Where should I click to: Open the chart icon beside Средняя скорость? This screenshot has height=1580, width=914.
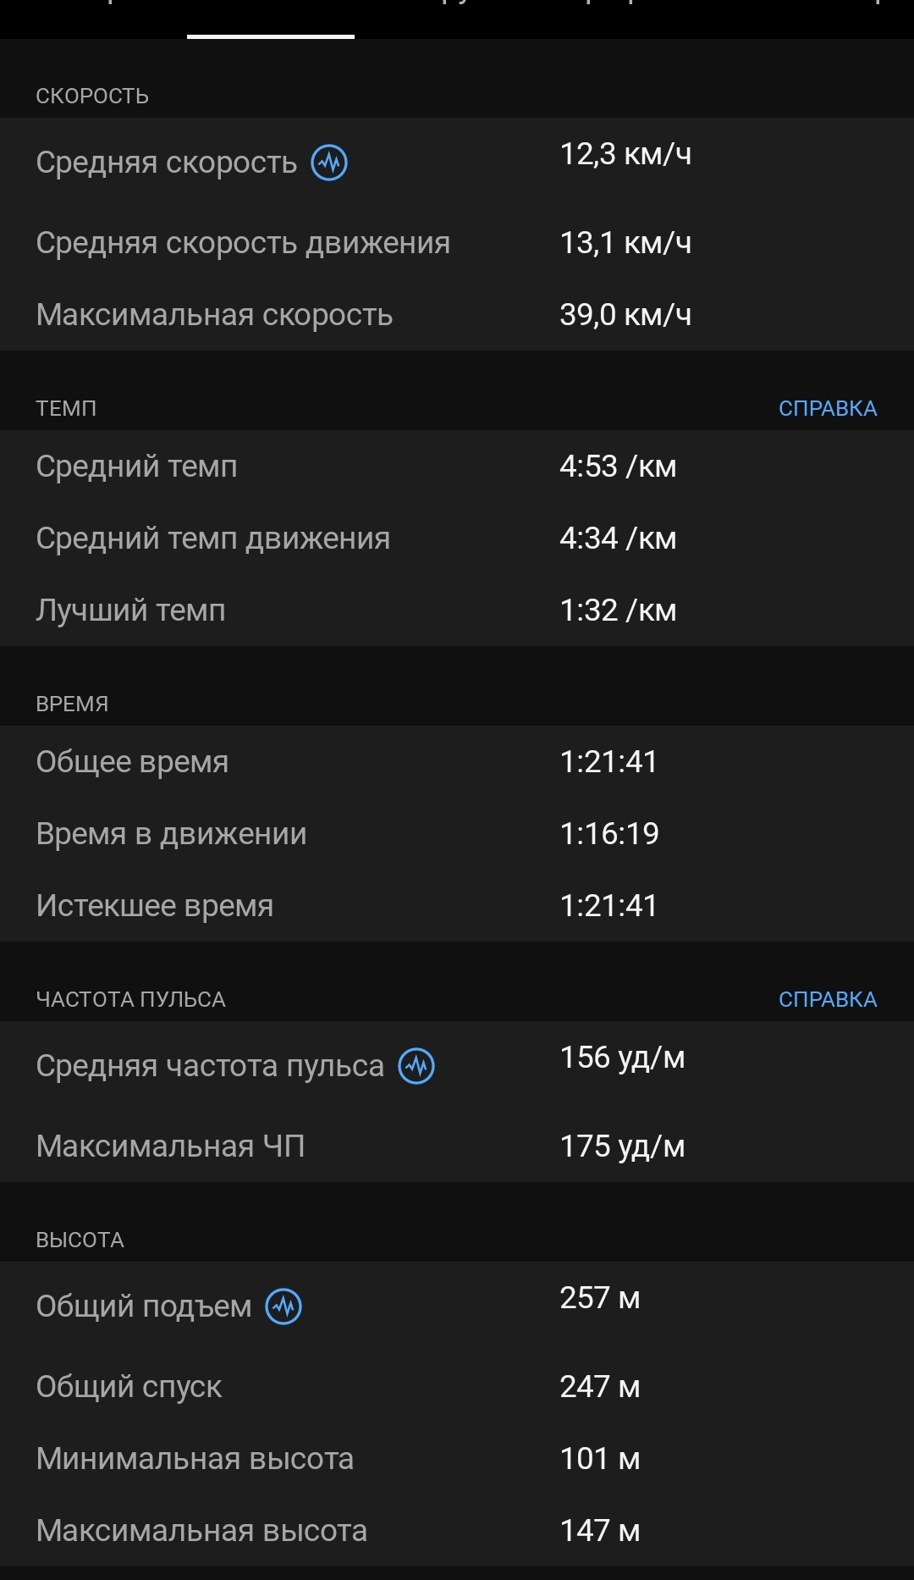(x=329, y=163)
